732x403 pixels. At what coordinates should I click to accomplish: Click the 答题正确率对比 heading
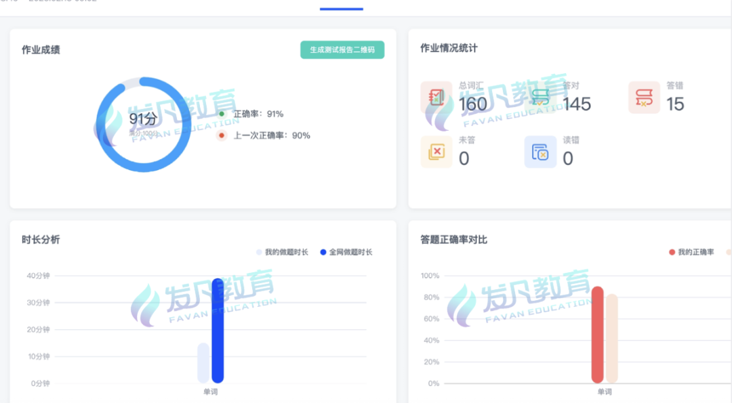coord(453,240)
